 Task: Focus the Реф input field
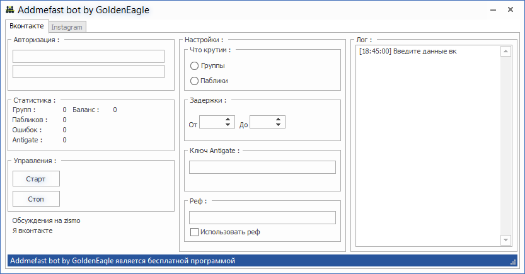262,217
